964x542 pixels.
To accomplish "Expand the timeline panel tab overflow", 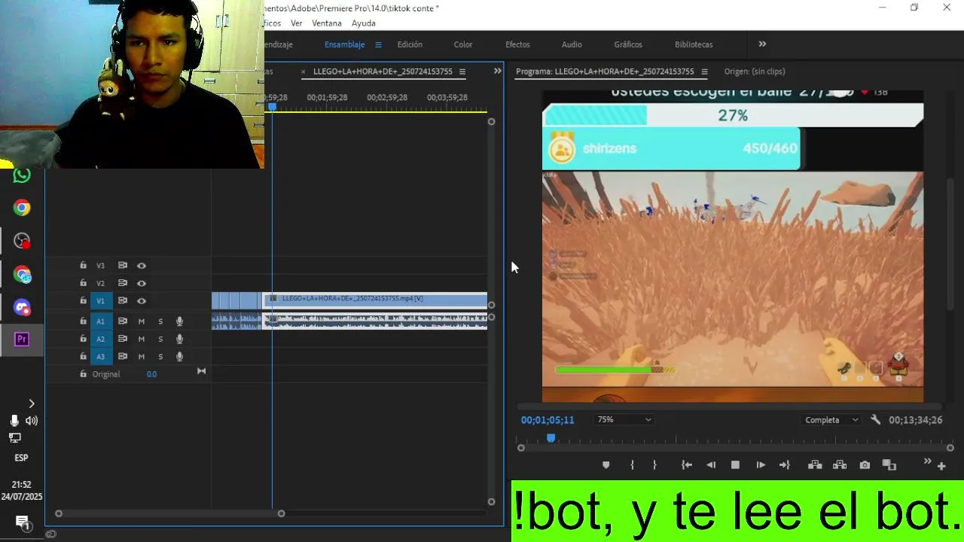I will [x=497, y=71].
